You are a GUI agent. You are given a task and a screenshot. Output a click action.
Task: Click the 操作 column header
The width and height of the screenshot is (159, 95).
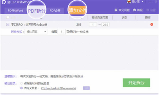pos(148,17)
